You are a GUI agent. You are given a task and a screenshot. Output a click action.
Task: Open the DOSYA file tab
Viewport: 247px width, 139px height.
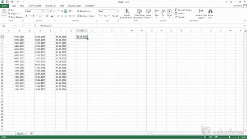pos(5,6)
